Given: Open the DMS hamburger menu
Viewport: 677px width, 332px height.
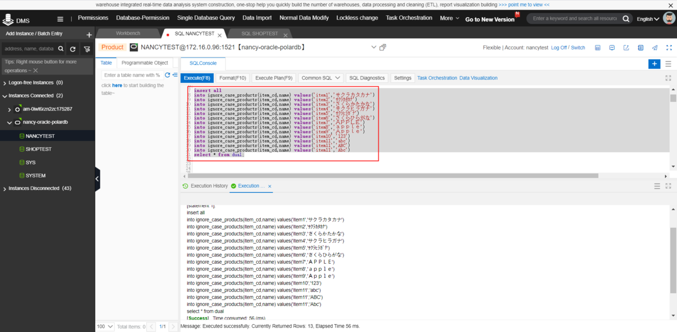Looking at the screenshot, I should point(60,19).
